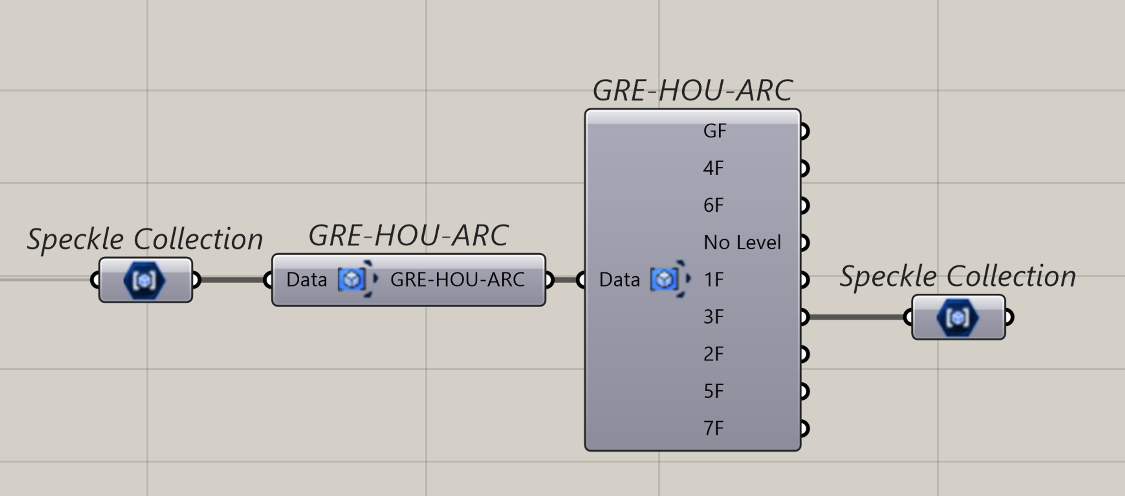This screenshot has height=496, width=1125.
Task: Select the left Speckle Collection parameter hexagon icon
Action: pyautogui.click(x=145, y=280)
